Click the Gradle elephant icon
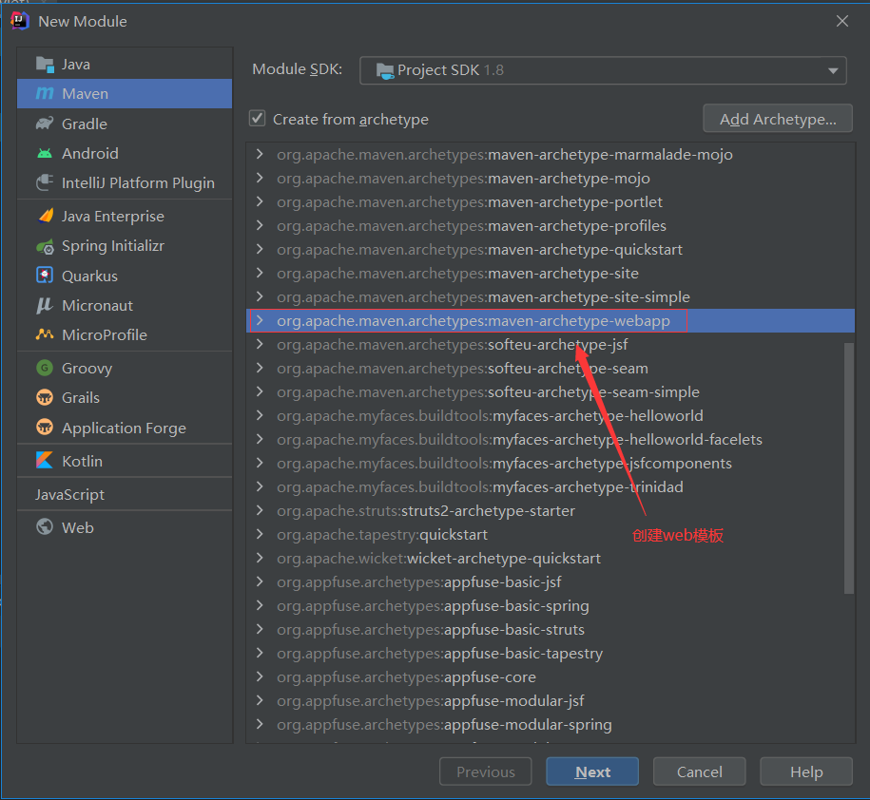870x800 pixels. (x=45, y=124)
